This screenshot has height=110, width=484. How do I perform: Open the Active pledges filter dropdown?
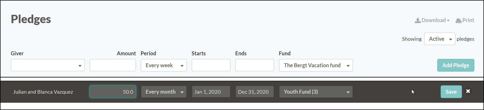click(x=439, y=39)
